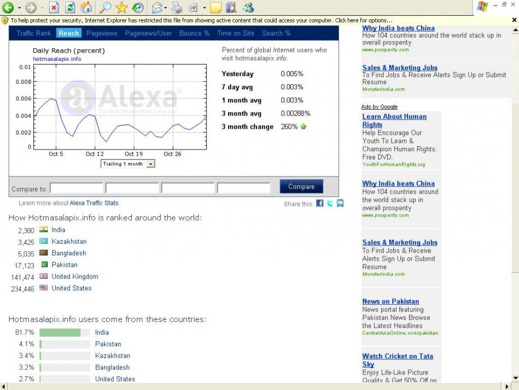Click the Stop loading page icon
The height and width of the screenshot is (390, 519).
click(54, 7)
